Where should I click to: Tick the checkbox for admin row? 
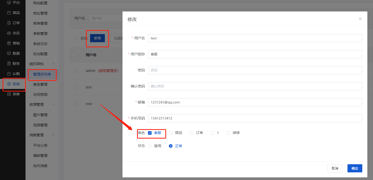pos(76,71)
